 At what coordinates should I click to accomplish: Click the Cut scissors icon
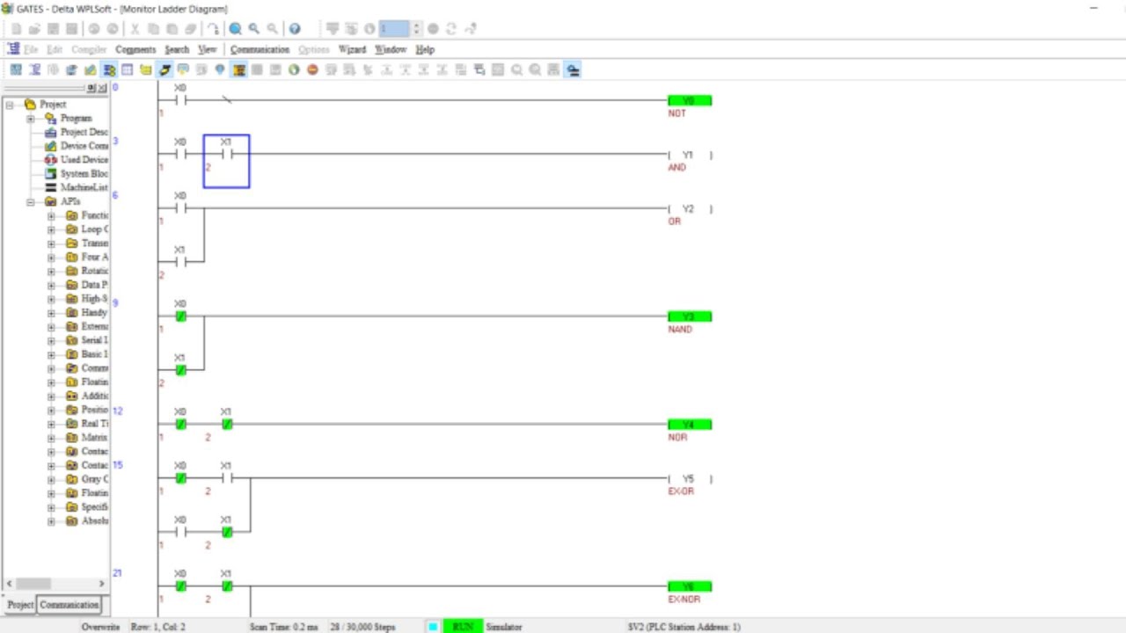135,29
